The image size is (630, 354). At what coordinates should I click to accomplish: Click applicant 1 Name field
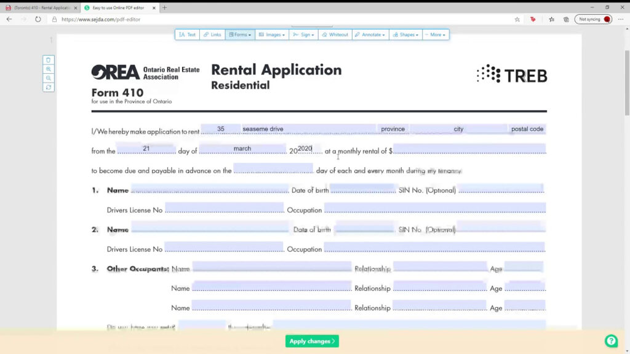[210, 188]
